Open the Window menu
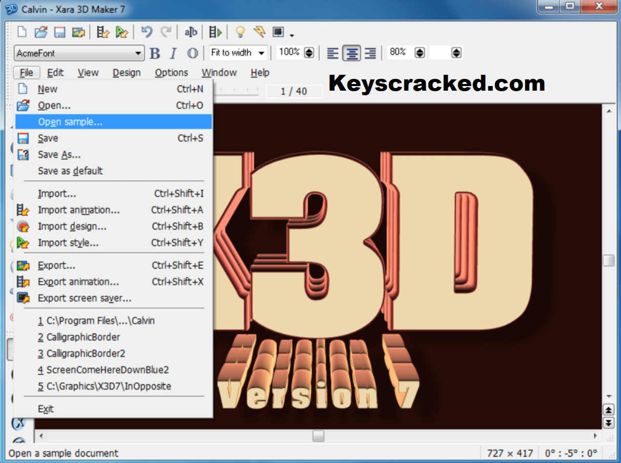This screenshot has height=463, width=621. coord(219,73)
